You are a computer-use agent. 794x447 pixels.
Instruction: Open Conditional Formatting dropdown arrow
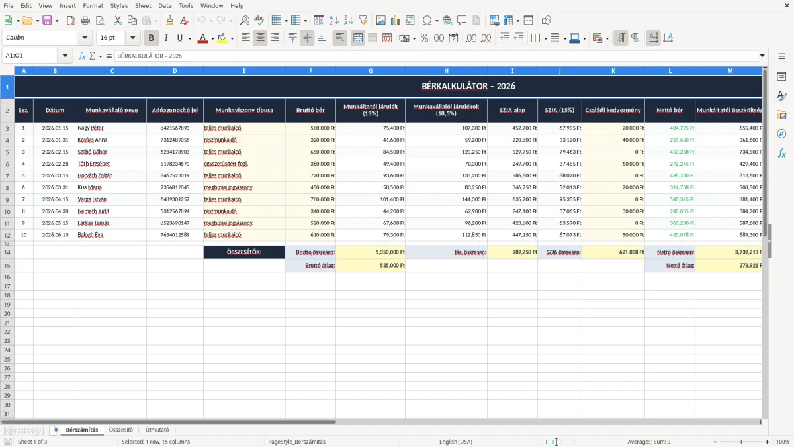[607, 38]
